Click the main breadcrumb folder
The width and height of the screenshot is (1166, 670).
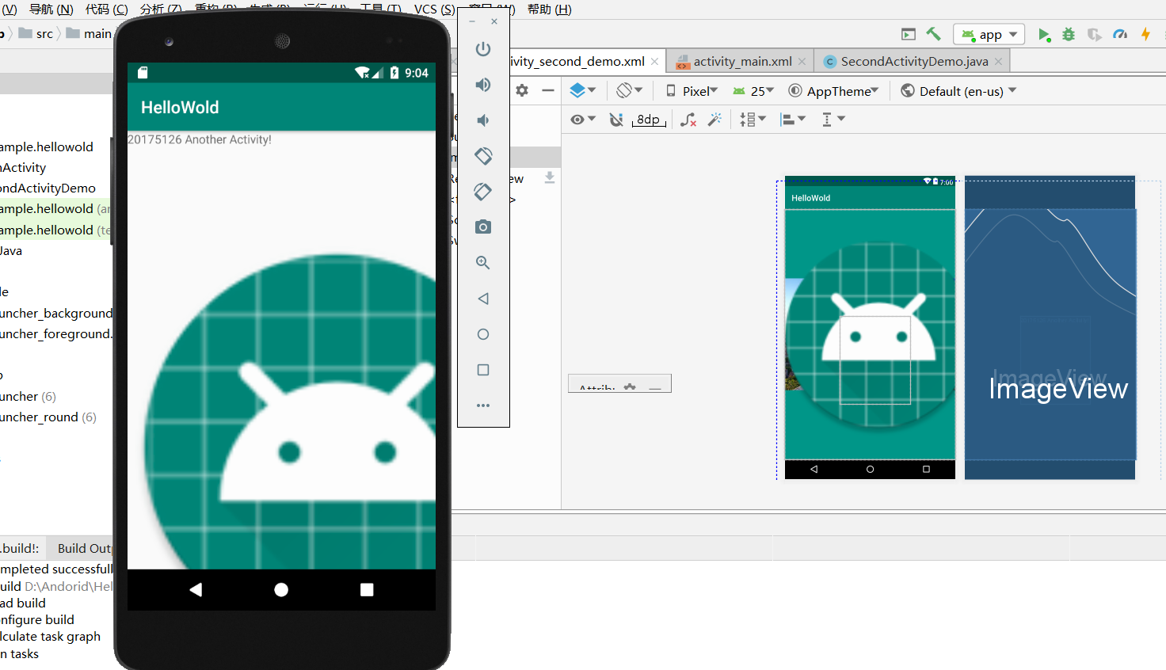coord(89,33)
